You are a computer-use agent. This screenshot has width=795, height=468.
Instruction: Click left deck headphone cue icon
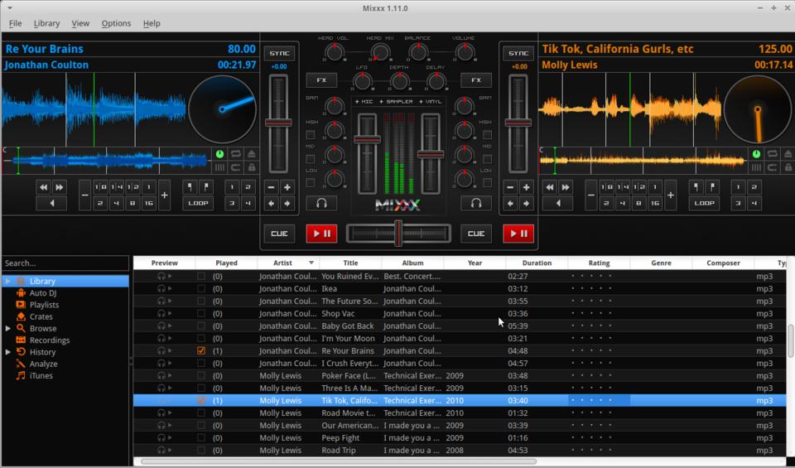(321, 203)
